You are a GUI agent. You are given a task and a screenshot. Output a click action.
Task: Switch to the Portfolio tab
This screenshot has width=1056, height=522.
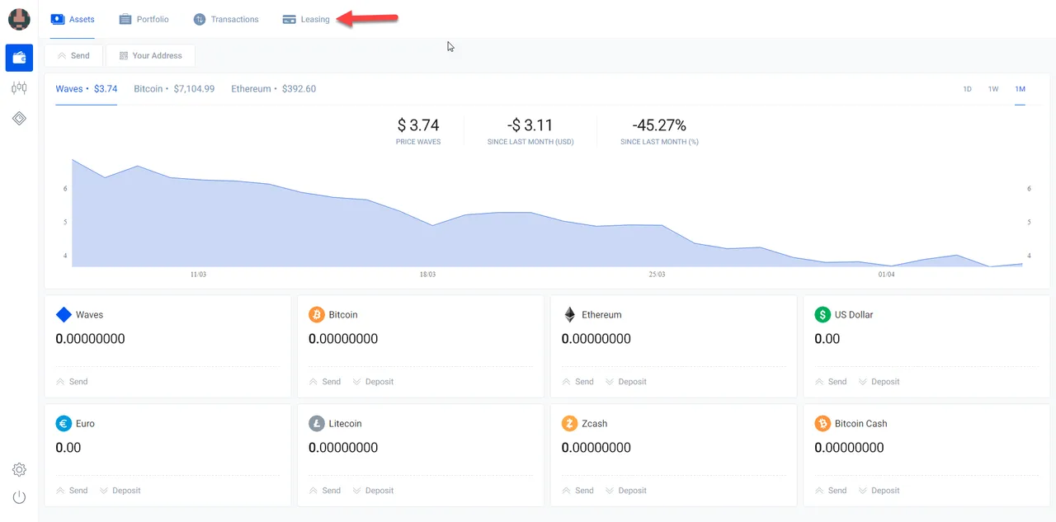click(x=144, y=19)
